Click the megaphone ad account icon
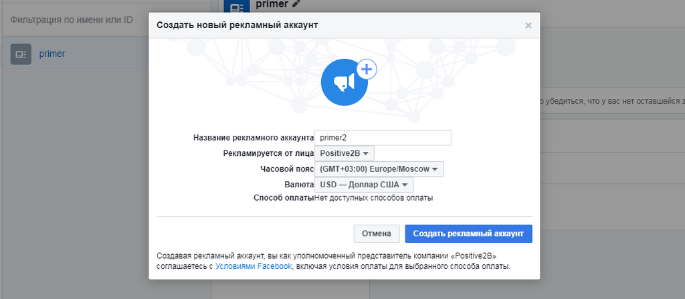Image resolution: width=685 pixels, height=299 pixels. 345,82
